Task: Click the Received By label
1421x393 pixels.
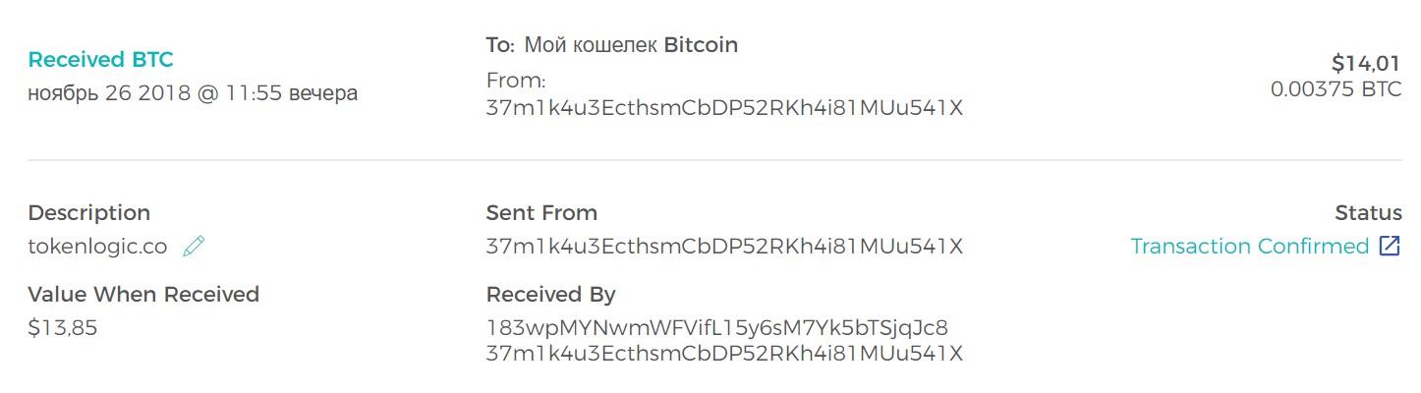Action: [x=550, y=295]
